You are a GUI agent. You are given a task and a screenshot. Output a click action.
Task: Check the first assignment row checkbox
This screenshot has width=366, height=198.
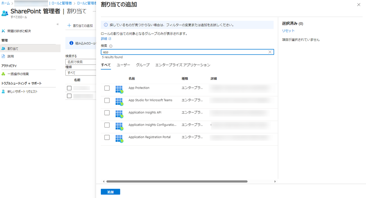[69, 88]
